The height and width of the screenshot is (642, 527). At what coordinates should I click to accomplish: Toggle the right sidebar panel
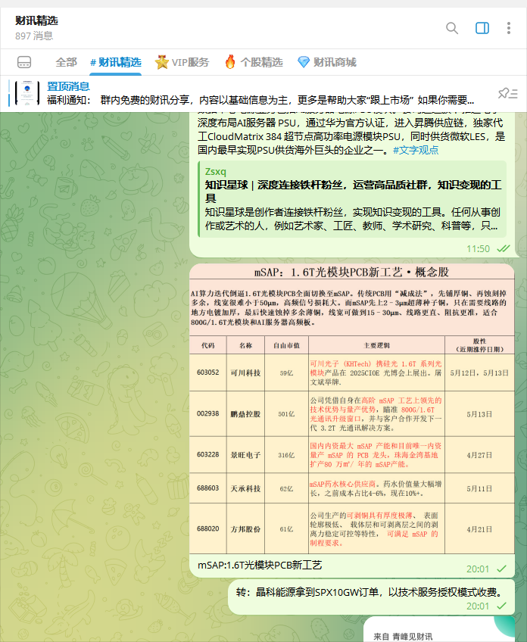tap(482, 28)
